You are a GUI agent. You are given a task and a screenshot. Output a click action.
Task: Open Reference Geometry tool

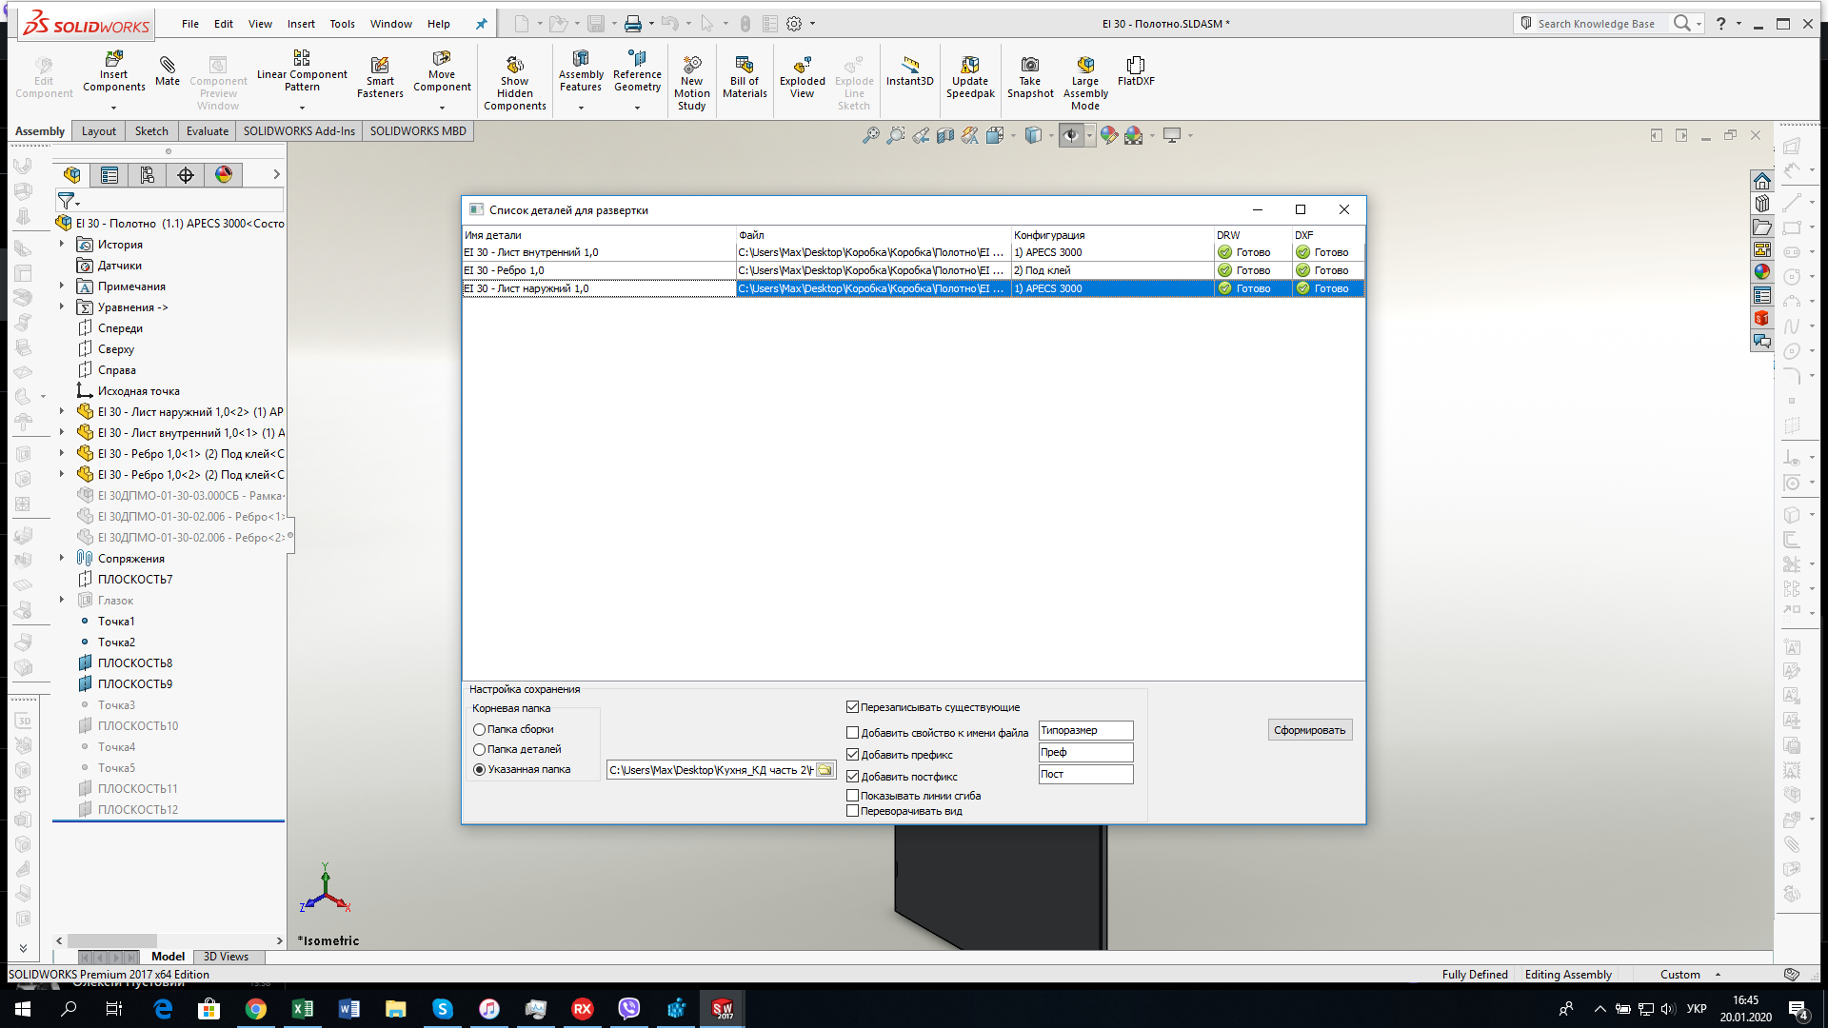(637, 72)
